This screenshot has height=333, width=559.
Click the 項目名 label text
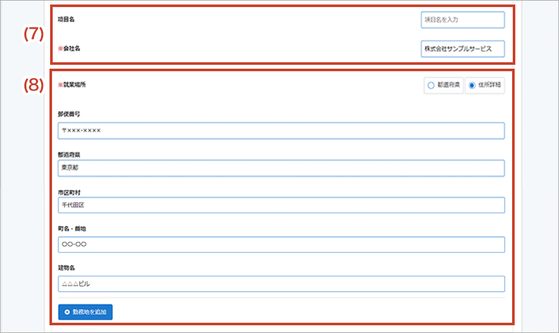click(66, 20)
